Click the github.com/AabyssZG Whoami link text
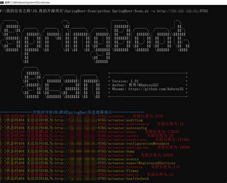Screen dimensions: 227x183 click(x=156, y=89)
